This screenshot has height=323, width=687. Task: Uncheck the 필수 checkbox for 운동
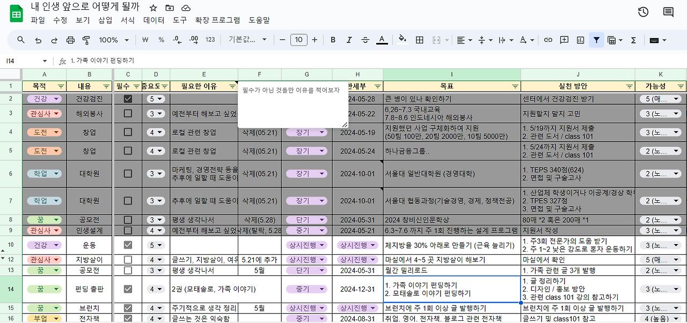[x=128, y=245]
